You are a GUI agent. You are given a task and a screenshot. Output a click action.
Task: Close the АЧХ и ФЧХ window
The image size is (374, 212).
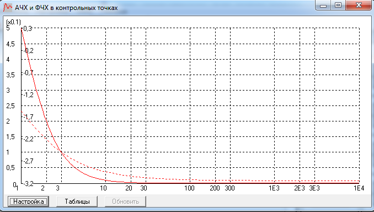359,6
